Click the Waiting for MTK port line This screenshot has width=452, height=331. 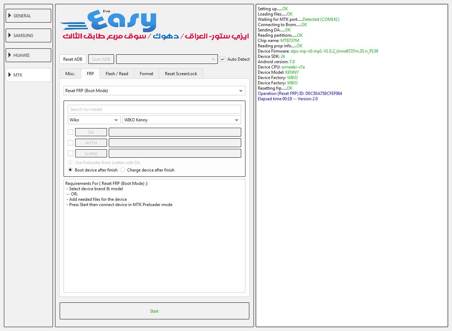[x=299, y=19]
